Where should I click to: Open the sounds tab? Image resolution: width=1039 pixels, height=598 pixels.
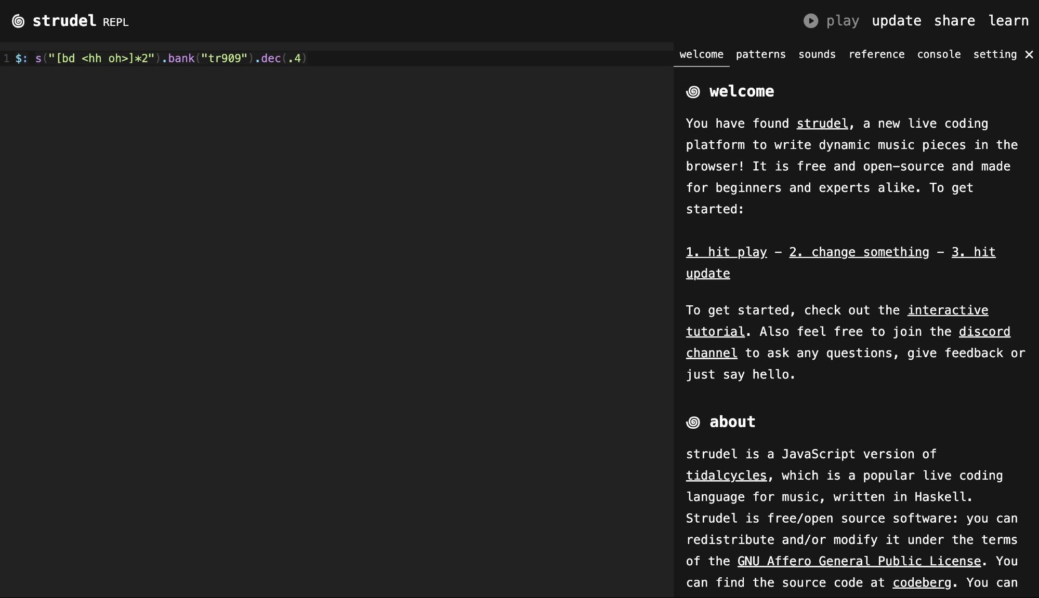point(817,55)
